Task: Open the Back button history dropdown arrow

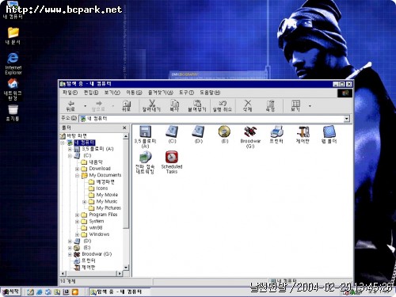Action: click(x=85, y=106)
